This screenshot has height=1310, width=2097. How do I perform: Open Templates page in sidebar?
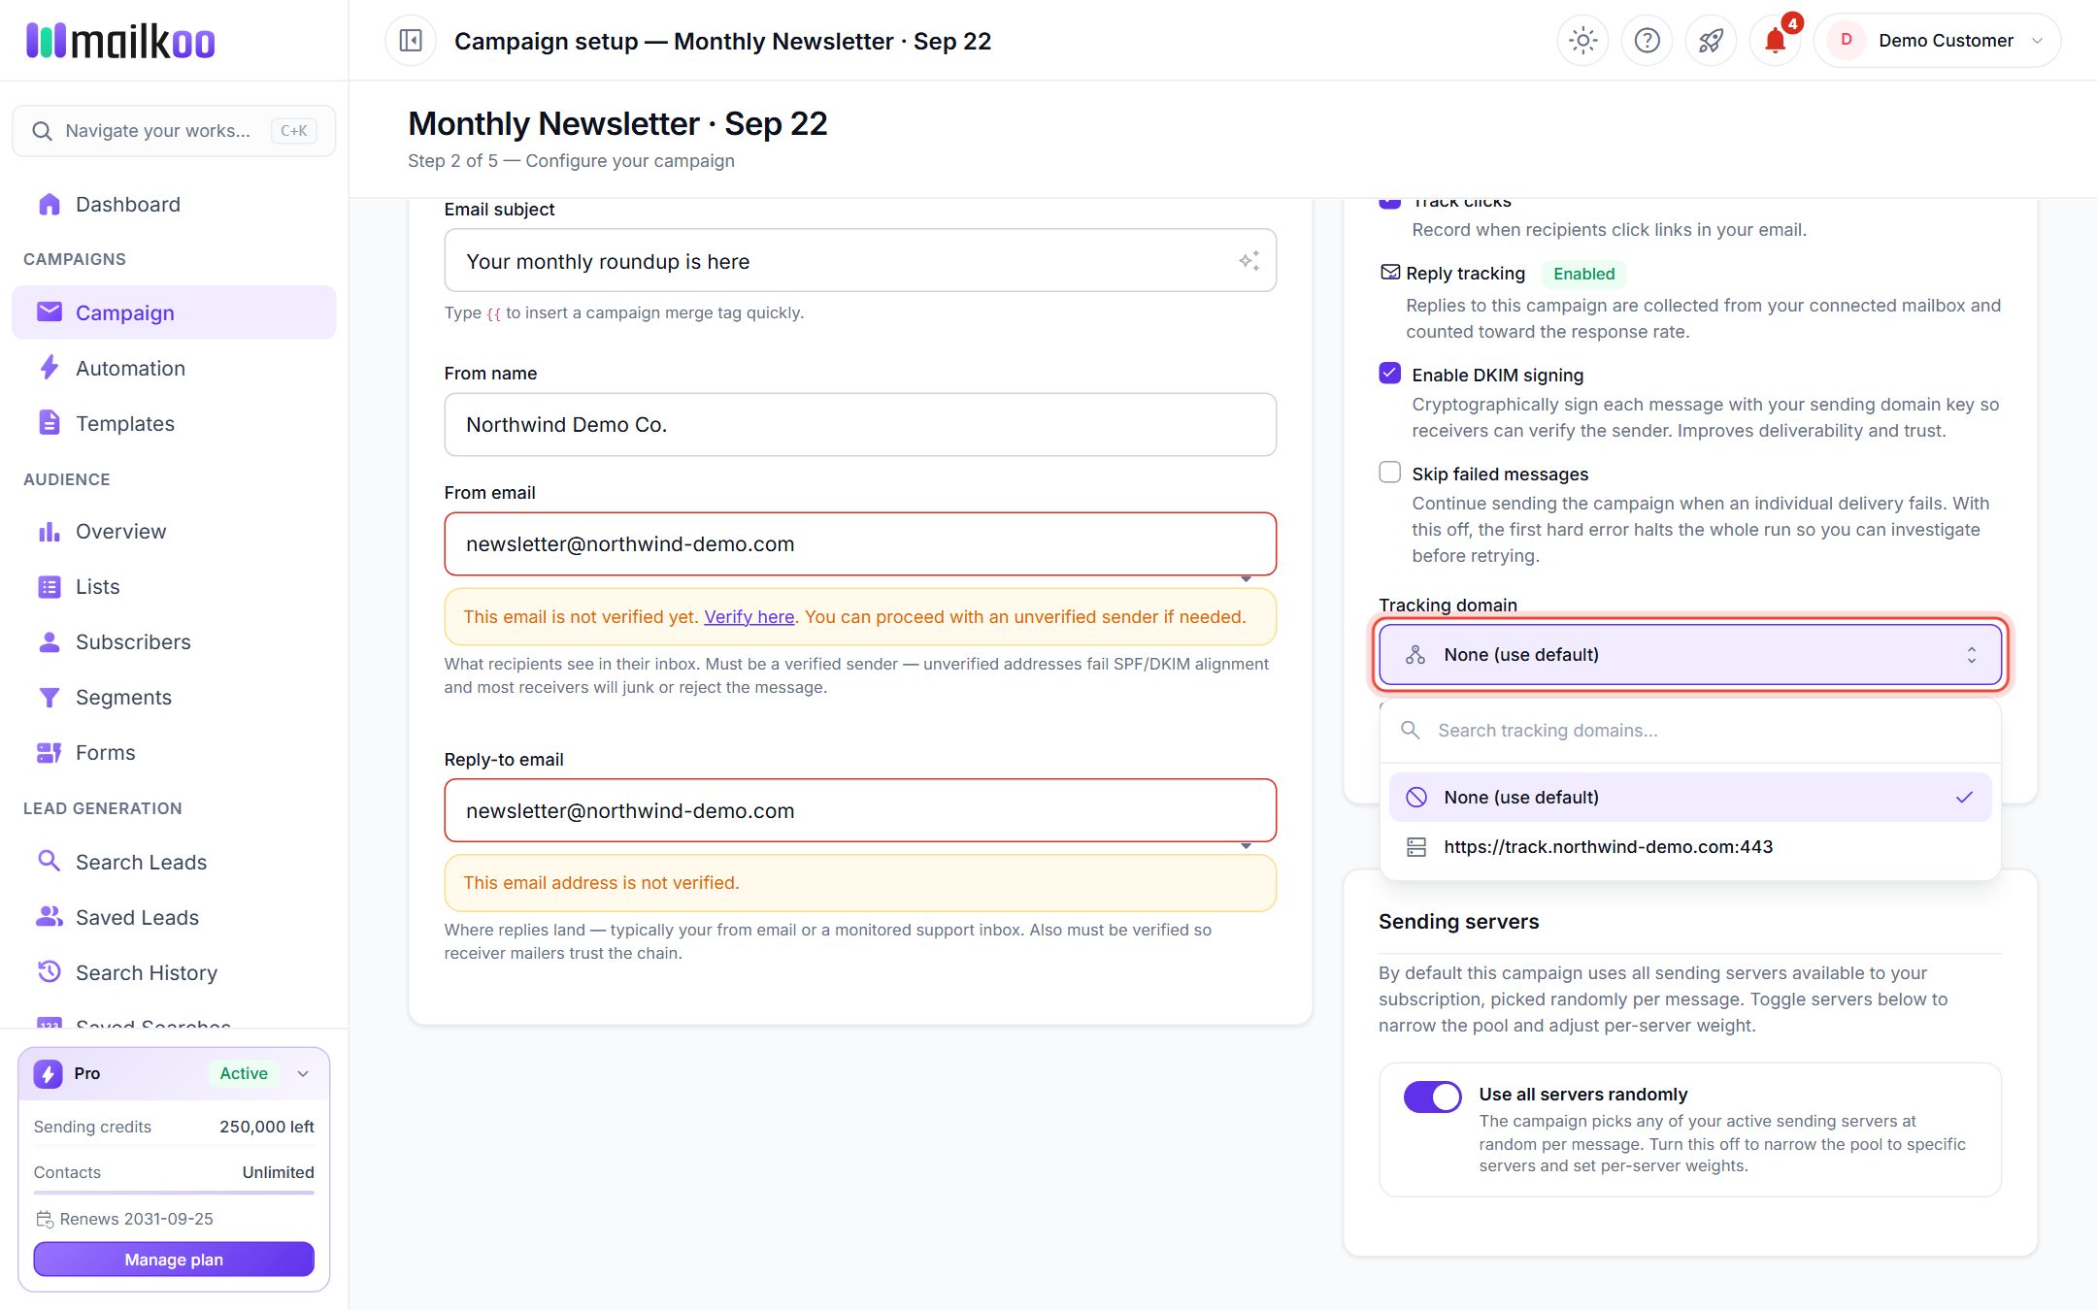[174, 423]
